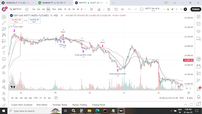Viewport: 202px width, 114px height.
Task: Show All date range
Action: click(49, 98)
